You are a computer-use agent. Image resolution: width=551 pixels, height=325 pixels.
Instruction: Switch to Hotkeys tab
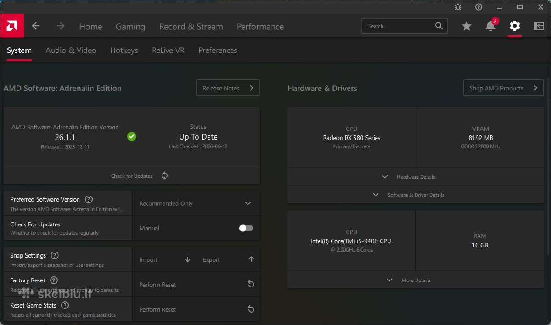(124, 50)
